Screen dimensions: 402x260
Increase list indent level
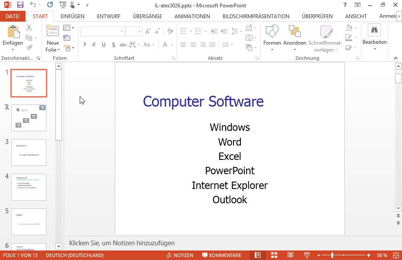(224, 31)
